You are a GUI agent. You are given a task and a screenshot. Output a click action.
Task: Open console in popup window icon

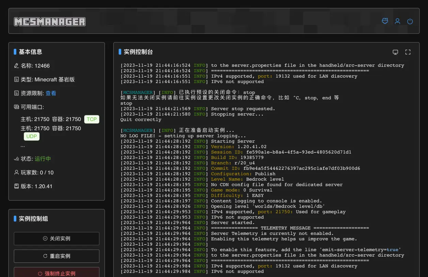click(395, 52)
